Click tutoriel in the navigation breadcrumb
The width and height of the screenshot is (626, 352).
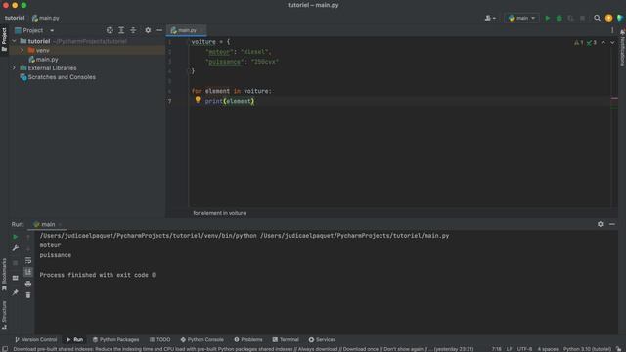pos(15,18)
